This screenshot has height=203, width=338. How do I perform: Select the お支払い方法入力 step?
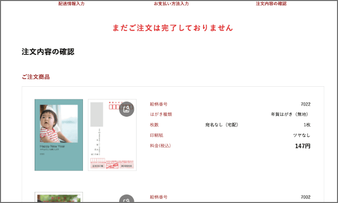coord(171,4)
